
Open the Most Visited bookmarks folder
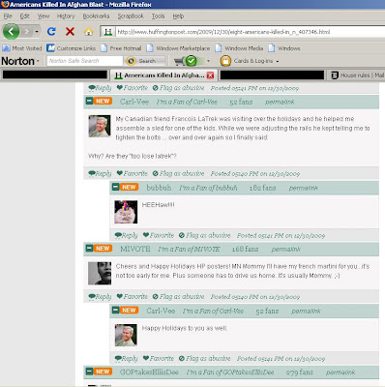pos(22,48)
